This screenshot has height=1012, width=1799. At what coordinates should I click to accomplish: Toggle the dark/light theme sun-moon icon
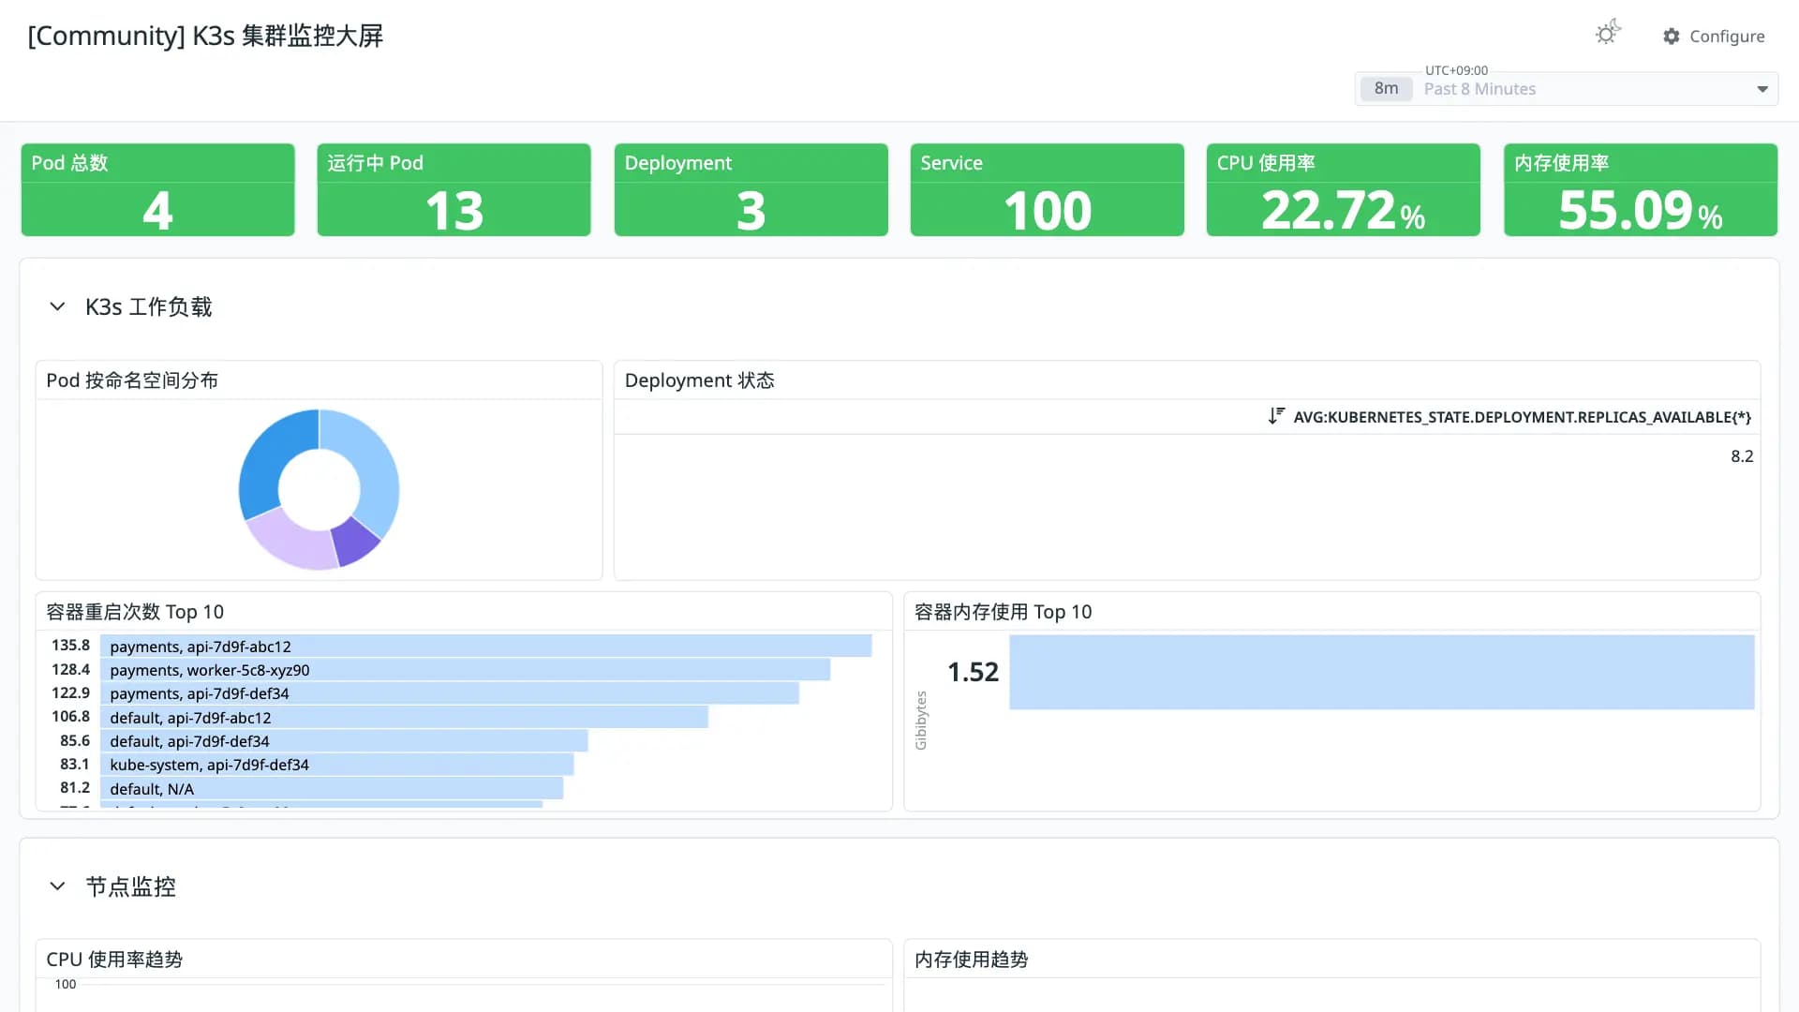(1608, 34)
